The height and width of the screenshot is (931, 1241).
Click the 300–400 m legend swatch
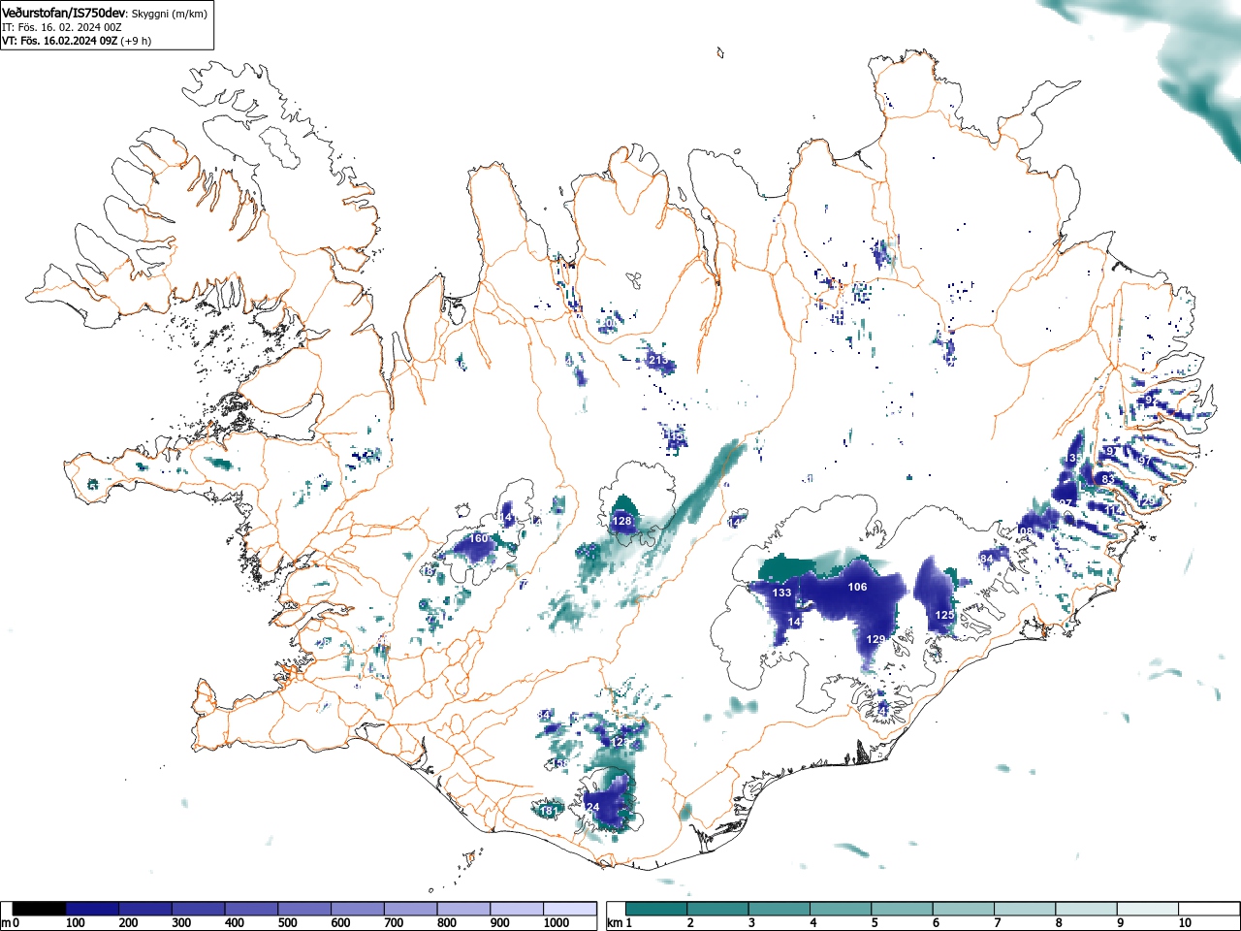pos(199,909)
